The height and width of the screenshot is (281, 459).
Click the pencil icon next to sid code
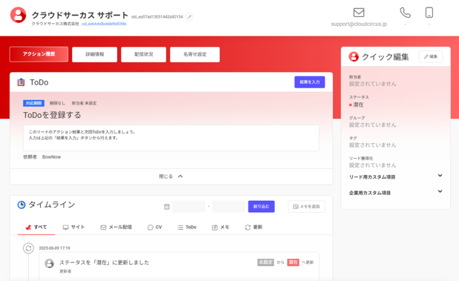point(189,17)
